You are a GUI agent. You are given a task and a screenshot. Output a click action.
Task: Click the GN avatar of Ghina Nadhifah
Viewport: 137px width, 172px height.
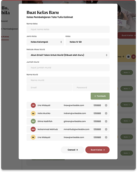click(33, 121)
